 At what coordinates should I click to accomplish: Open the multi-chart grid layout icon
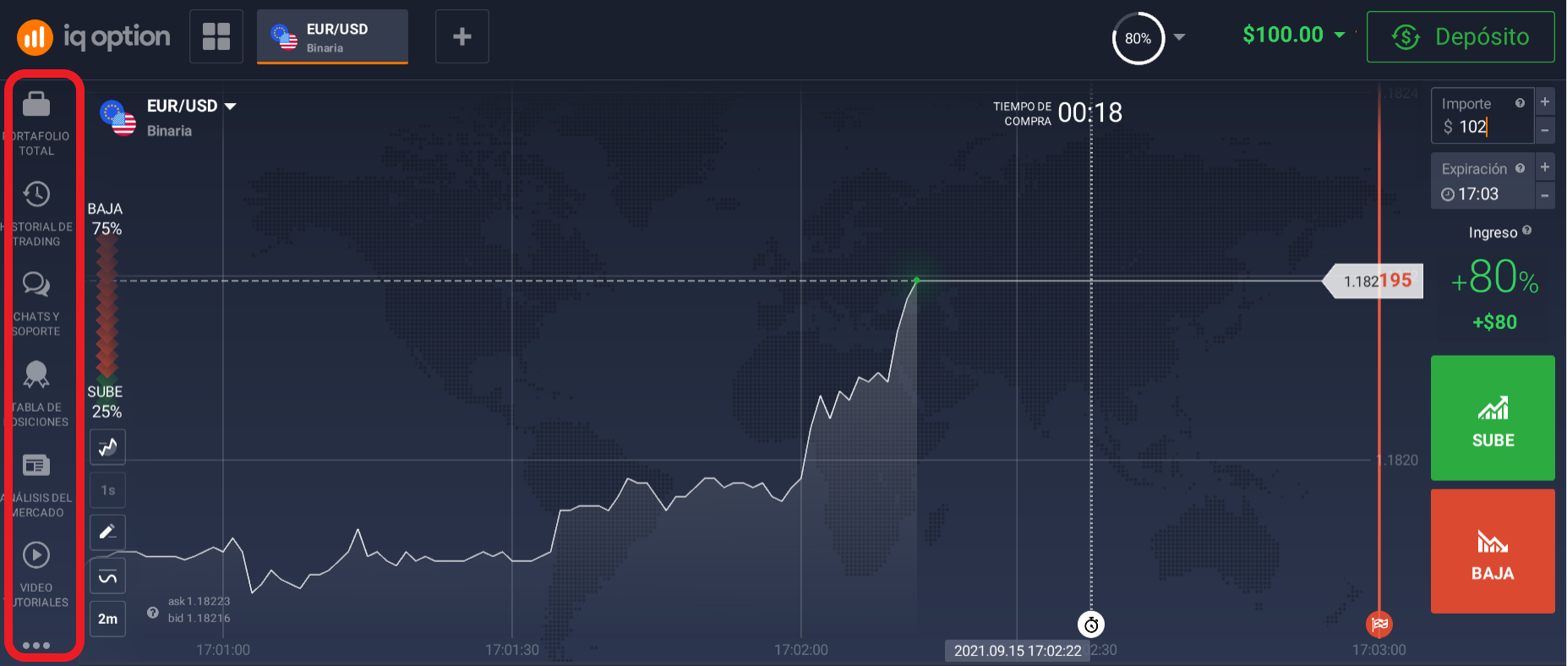click(x=216, y=36)
